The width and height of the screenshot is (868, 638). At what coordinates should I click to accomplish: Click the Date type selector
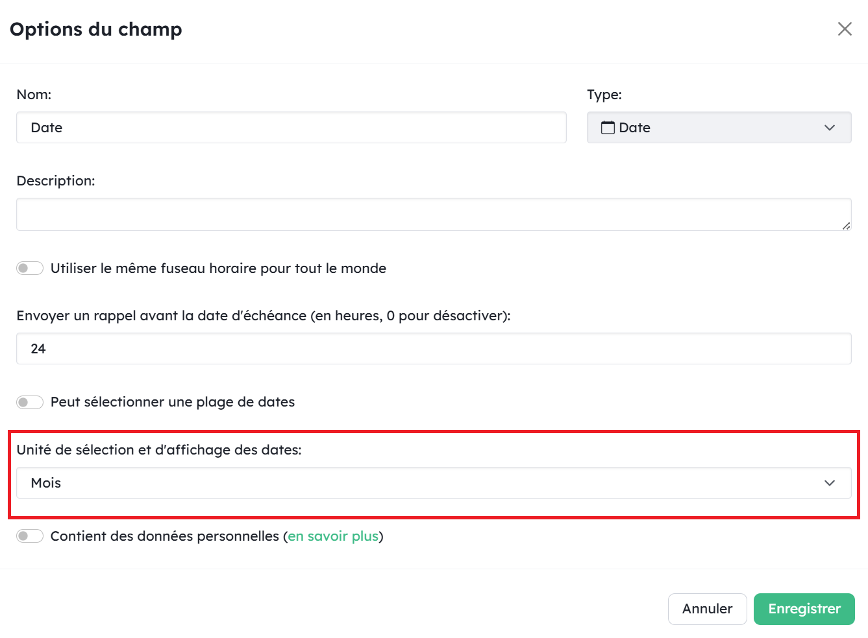(x=719, y=128)
